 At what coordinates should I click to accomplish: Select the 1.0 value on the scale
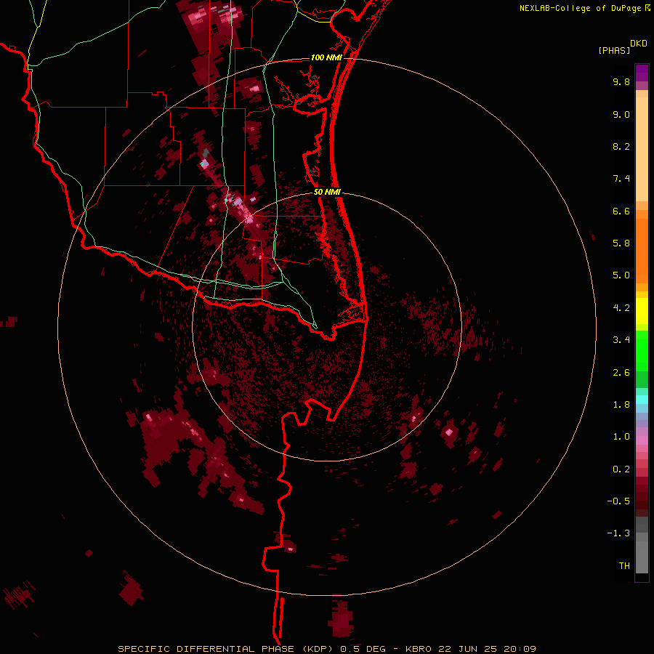click(621, 437)
